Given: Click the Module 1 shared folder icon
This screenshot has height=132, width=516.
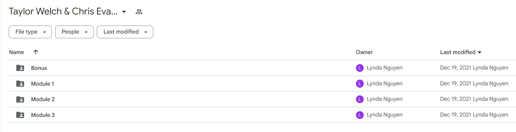Looking at the screenshot, I should point(20,84).
